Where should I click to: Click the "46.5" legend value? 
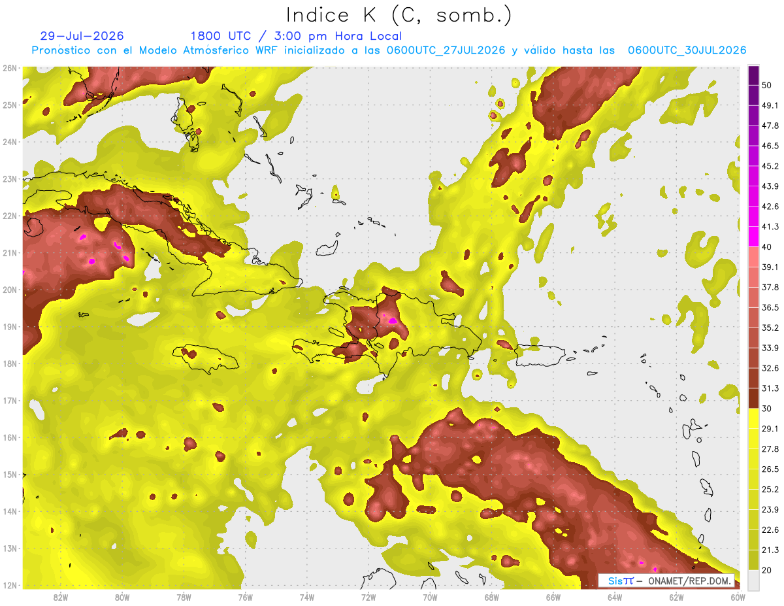tap(771, 146)
